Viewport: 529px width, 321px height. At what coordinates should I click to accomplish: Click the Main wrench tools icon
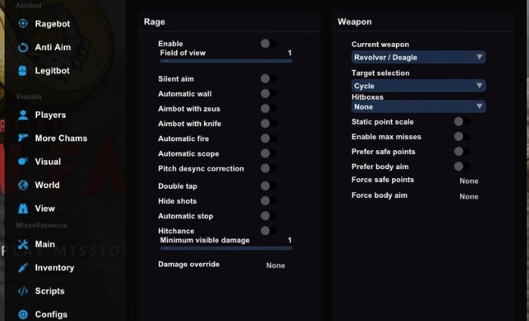[x=23, y=244]
